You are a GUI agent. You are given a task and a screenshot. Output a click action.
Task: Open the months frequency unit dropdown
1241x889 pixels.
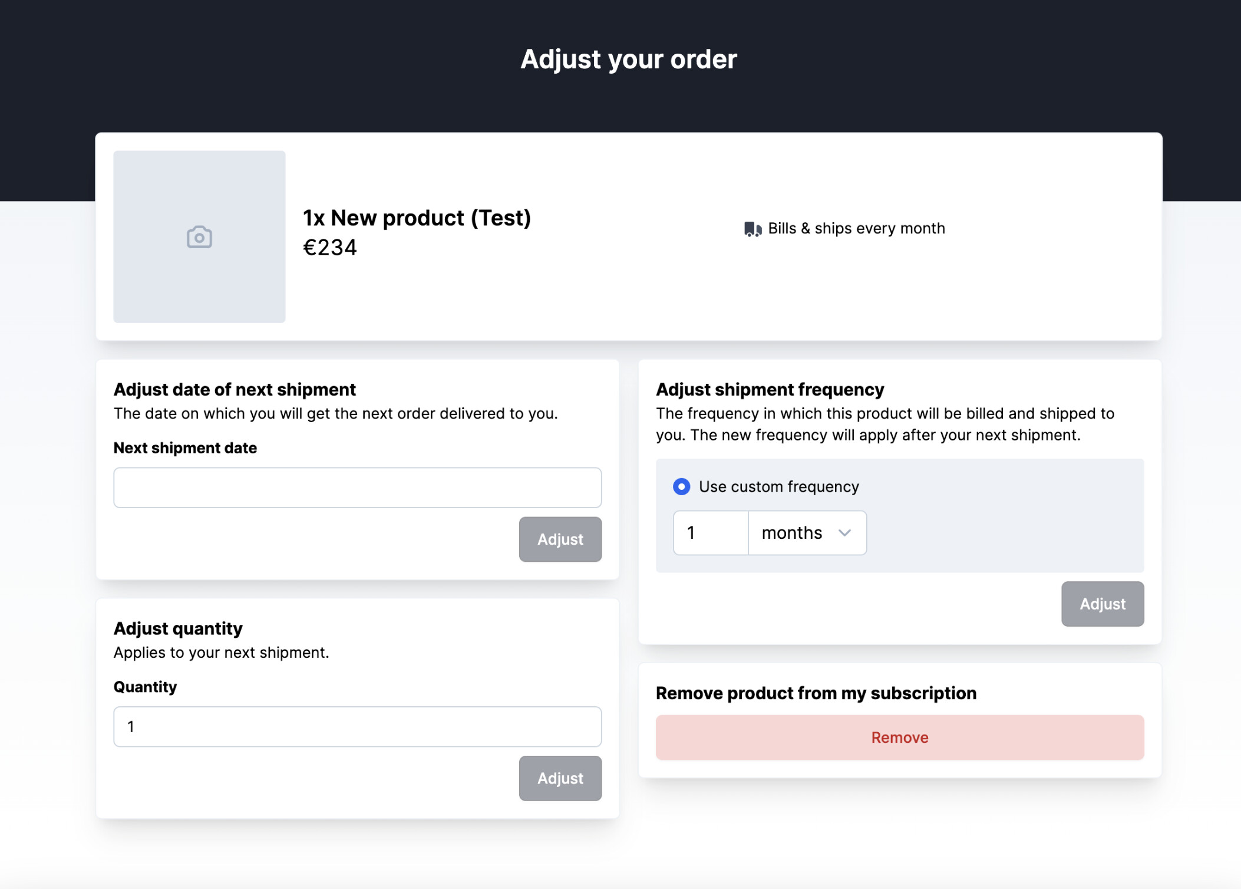tap(807, 533)
